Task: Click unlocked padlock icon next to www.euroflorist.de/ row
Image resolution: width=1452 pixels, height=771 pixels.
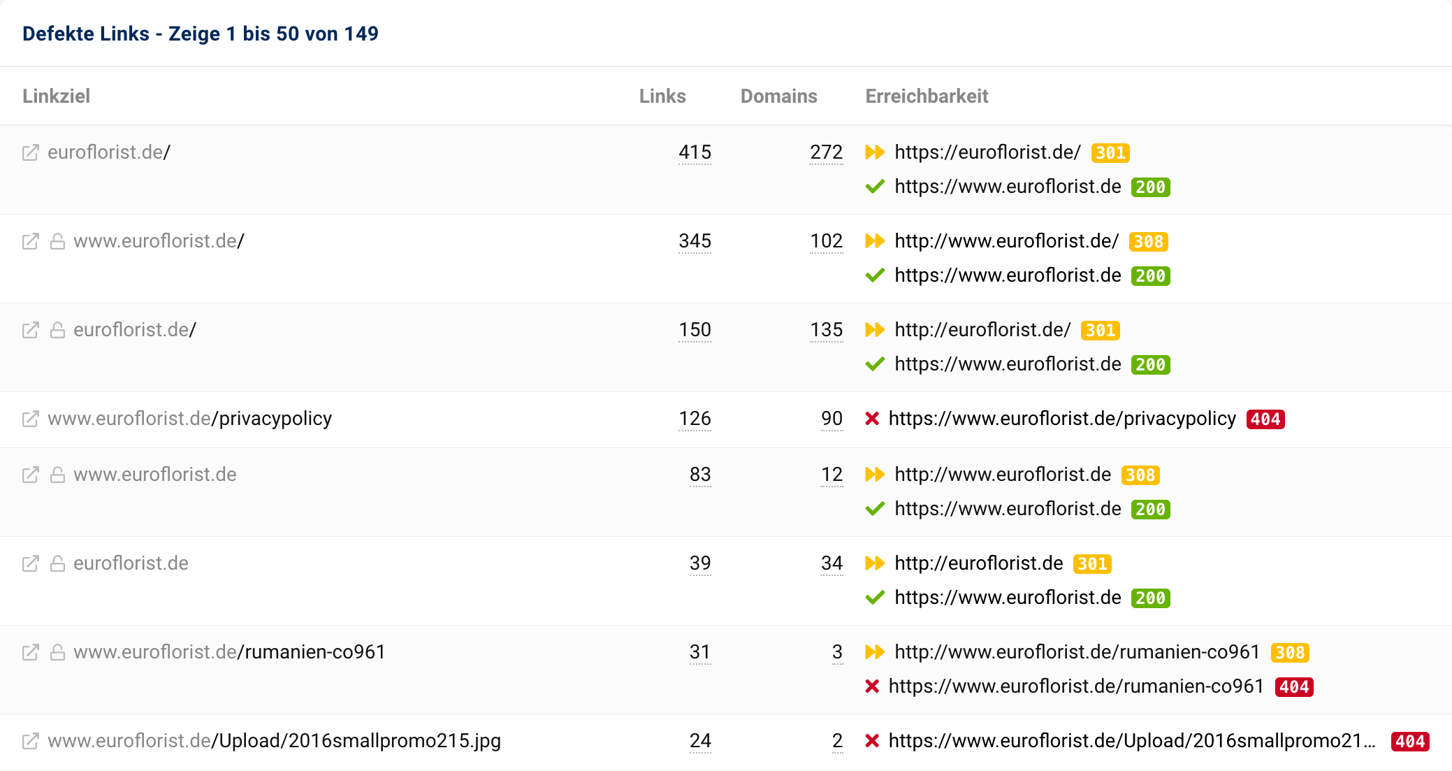Action: point(58,241)
